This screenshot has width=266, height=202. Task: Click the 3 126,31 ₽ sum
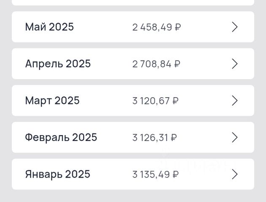pyautogui.click(x=155, y=138)
